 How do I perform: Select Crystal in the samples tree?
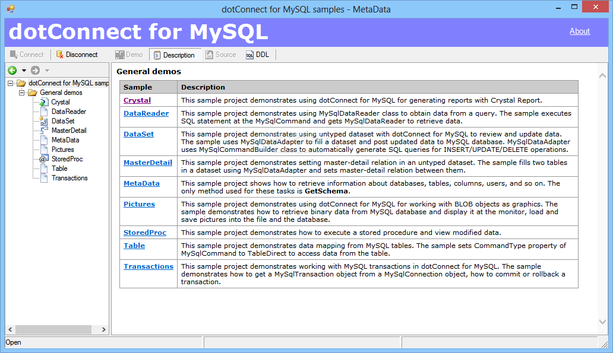[x=61, y=102]
